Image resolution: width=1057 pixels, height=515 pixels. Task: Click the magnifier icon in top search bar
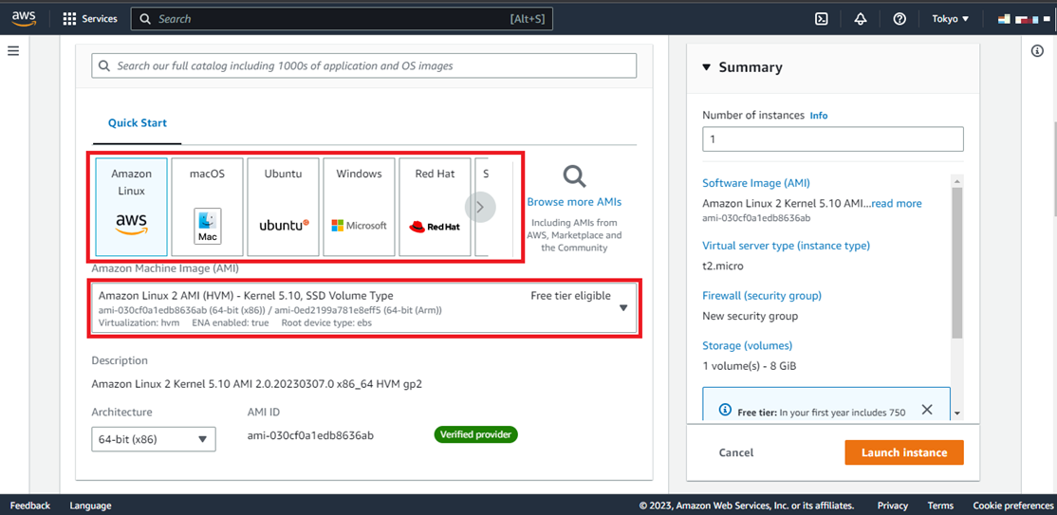tap(144, 19)
